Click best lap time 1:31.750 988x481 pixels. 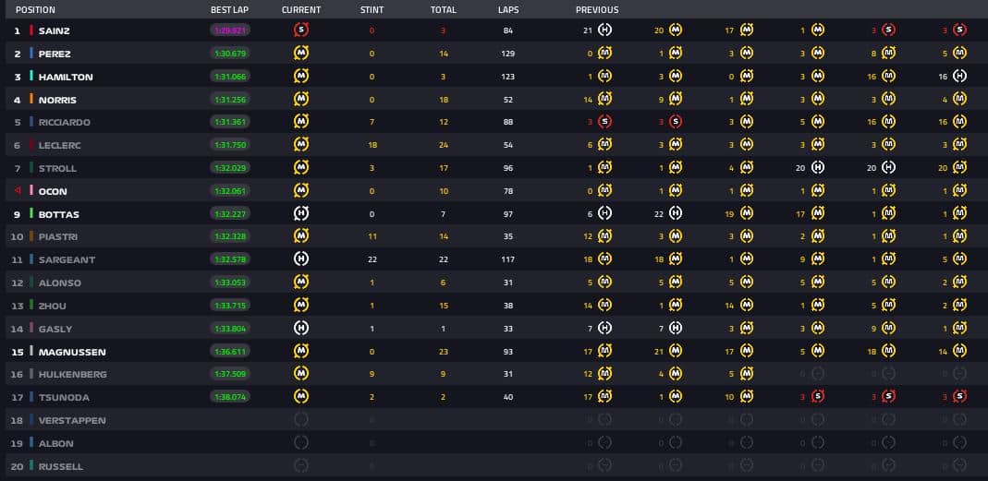[x=230, y=145]
